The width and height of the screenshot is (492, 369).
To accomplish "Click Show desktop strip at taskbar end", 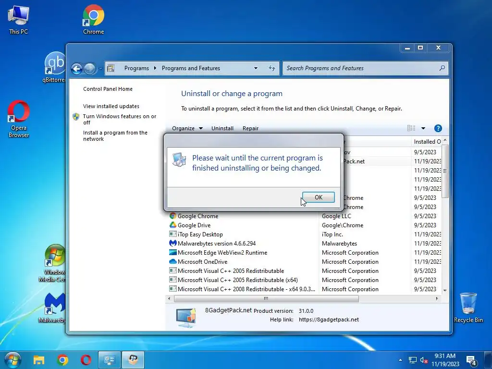I will click(489, 360).
